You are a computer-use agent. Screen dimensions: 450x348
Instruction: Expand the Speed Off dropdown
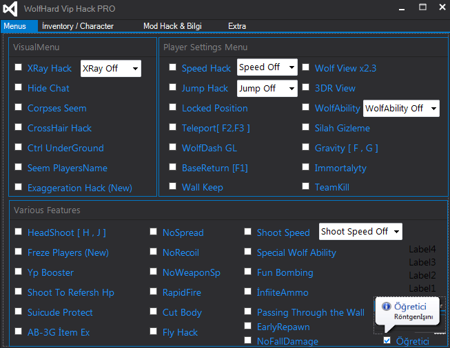[267, 67]
